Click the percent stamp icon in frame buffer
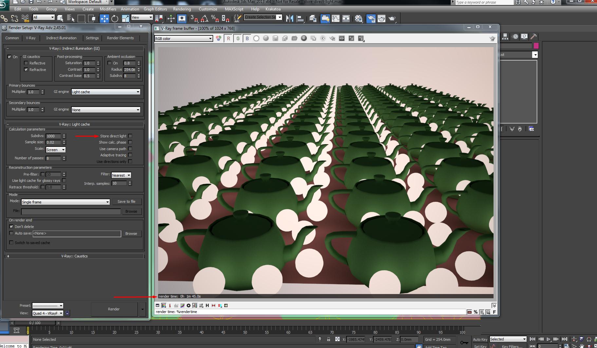This screenshot has width=597, height=348. pos(476,312)
